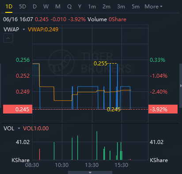Image resolution: width=182 pixels, height=174 pixels.
Task: Click the tallest green volume bar
Action: pyautogui.click(x=97, y=145)
